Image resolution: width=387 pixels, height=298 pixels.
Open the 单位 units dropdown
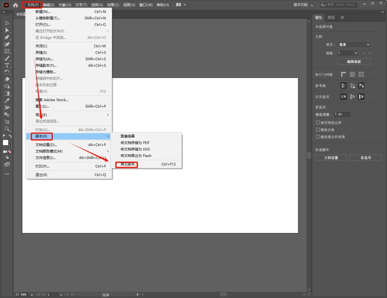[x=354, y=45]
